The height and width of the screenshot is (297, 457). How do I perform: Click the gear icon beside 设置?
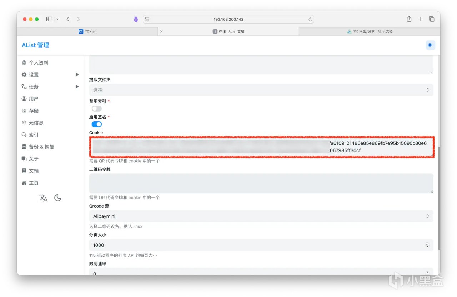point(24,75)
